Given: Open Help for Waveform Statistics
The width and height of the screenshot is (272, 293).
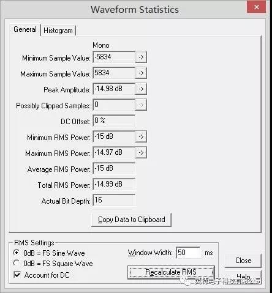Looking at the screenshot, I should click(x=243, y=277).
